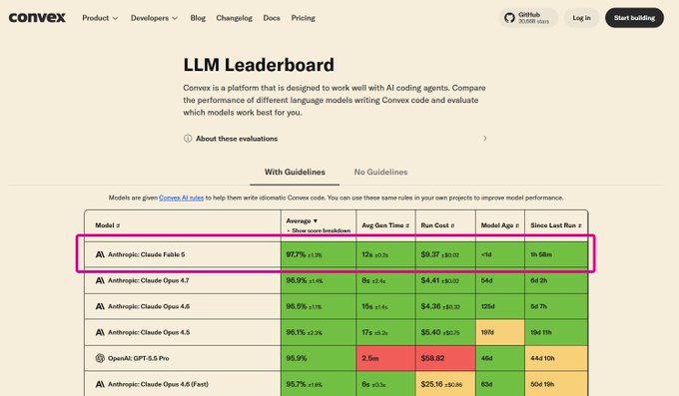Click the 50d 19h since last run cell
Image resolution: width=679 pixels, height=396 pixels.
pyautogui.click(x=556, y=384)
